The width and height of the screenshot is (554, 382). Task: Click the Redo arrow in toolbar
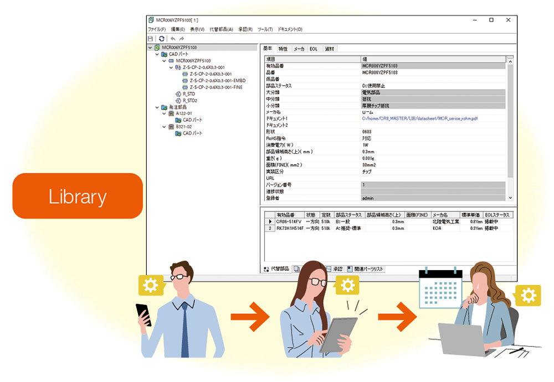[x=181, y=39]
